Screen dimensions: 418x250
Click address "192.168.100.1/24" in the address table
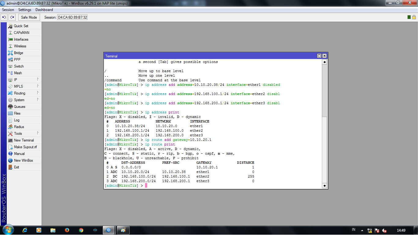pos(132,131)
